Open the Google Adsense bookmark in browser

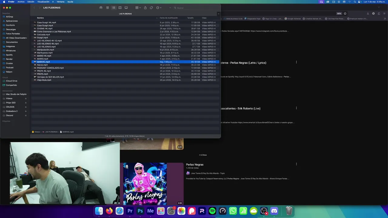[x=293, y=19]
